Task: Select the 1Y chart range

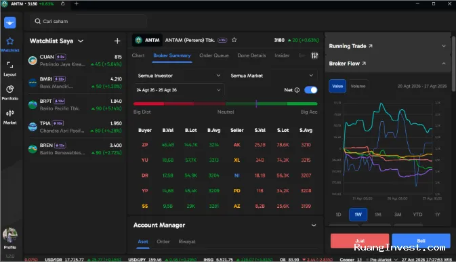Action: point(438,215)
